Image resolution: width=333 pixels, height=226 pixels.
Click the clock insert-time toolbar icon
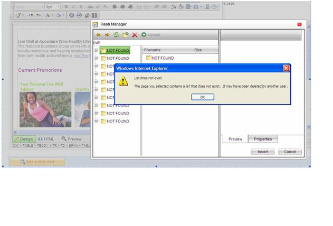214,7
